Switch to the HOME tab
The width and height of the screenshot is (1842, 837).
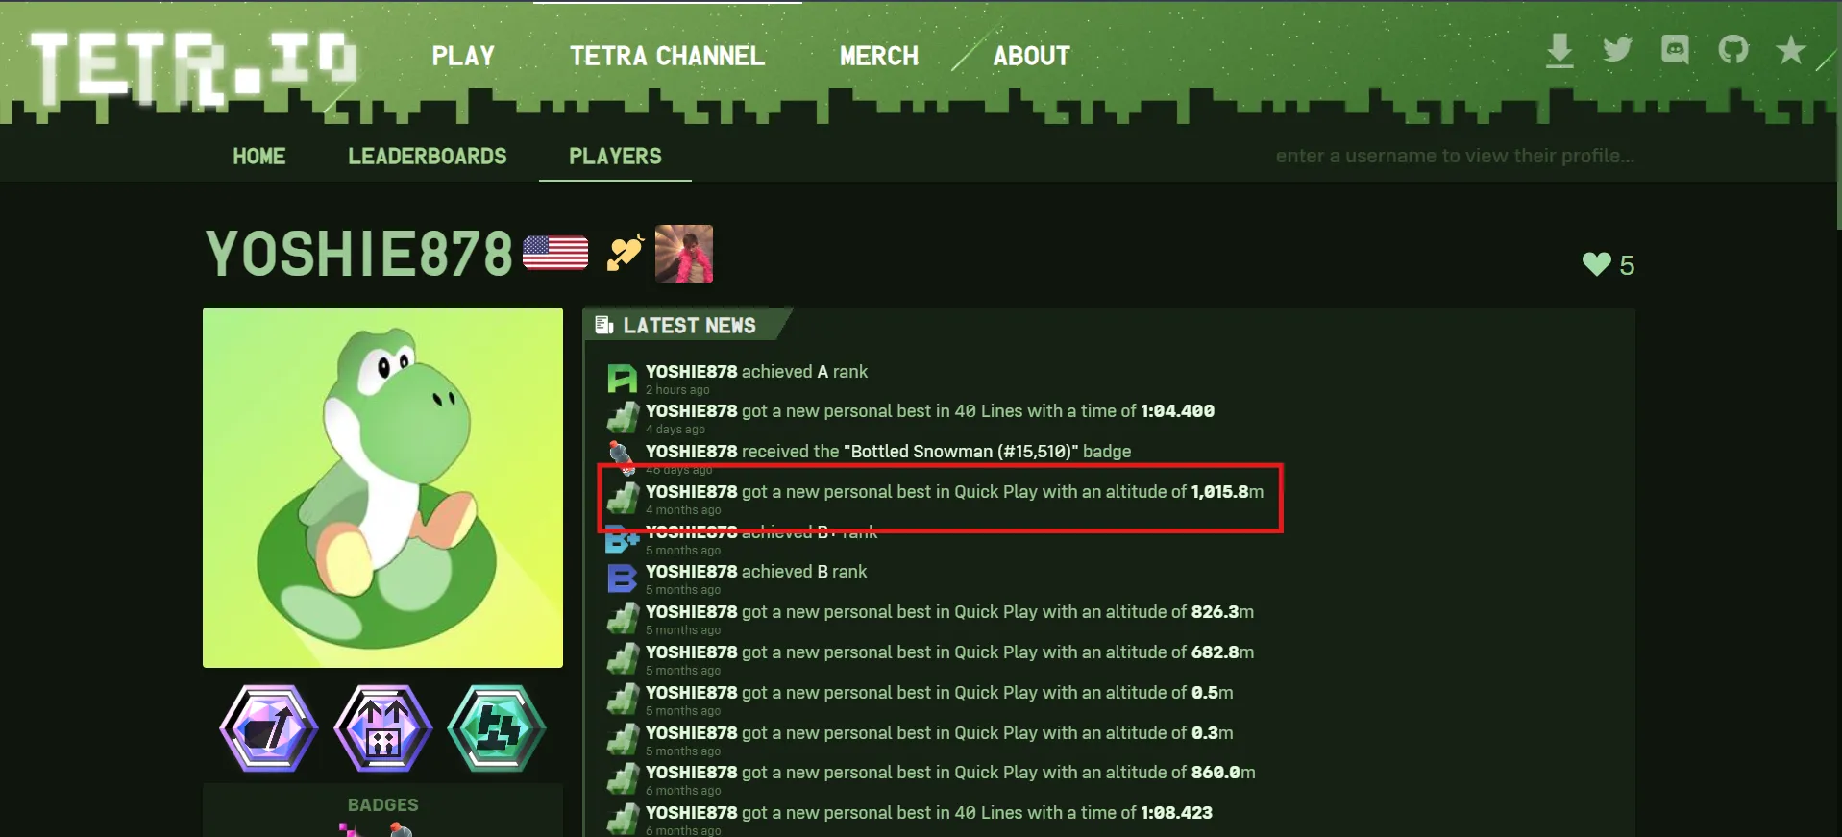coord(259,156)
